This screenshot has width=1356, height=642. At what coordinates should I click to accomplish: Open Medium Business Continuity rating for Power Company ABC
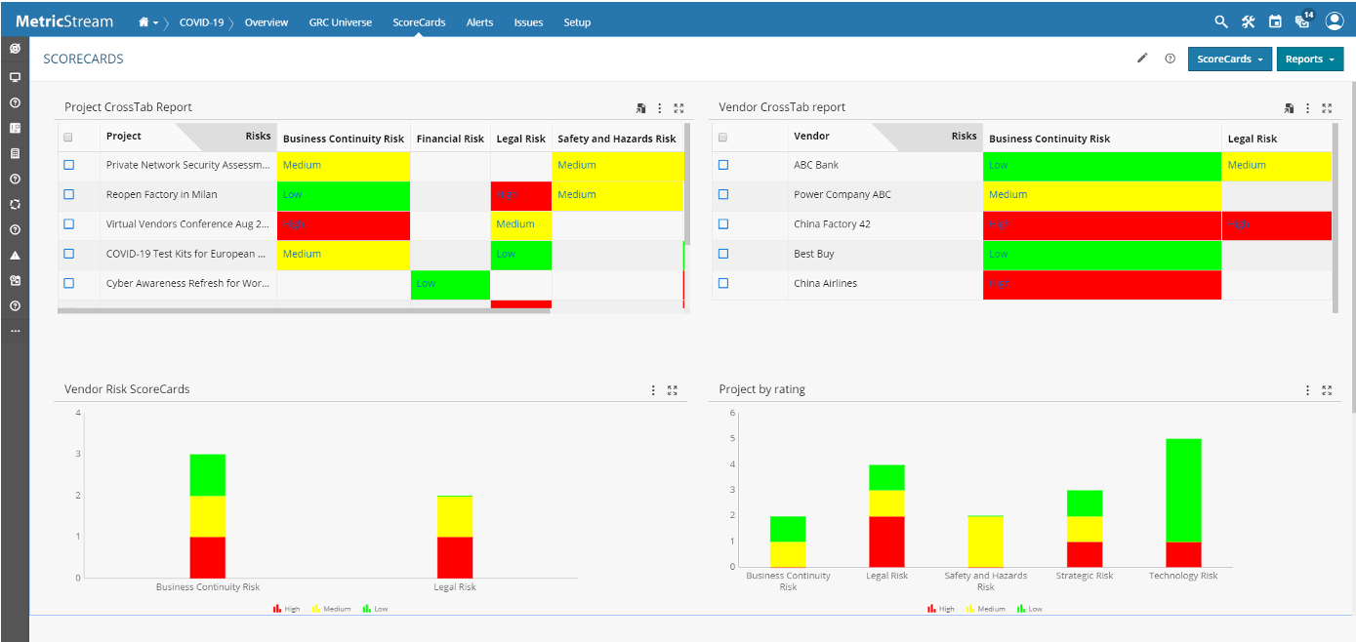[1008, 194]
